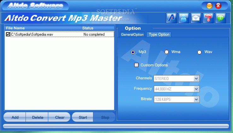Open the Channels STEREO dropdown
Viewport: 233px width, 133px height.
coord(176,78)
